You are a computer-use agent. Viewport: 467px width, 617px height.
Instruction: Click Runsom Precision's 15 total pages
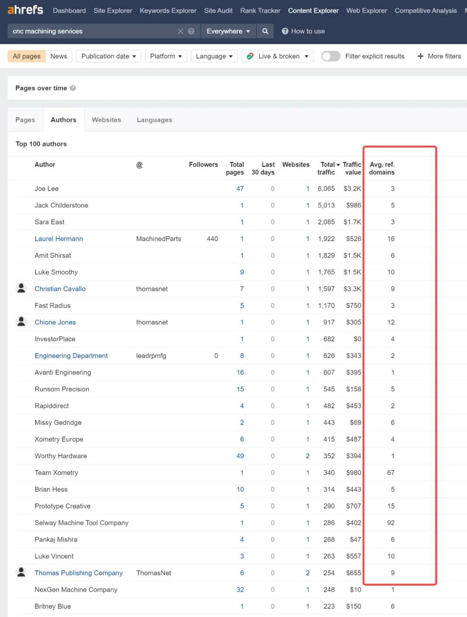240,389
